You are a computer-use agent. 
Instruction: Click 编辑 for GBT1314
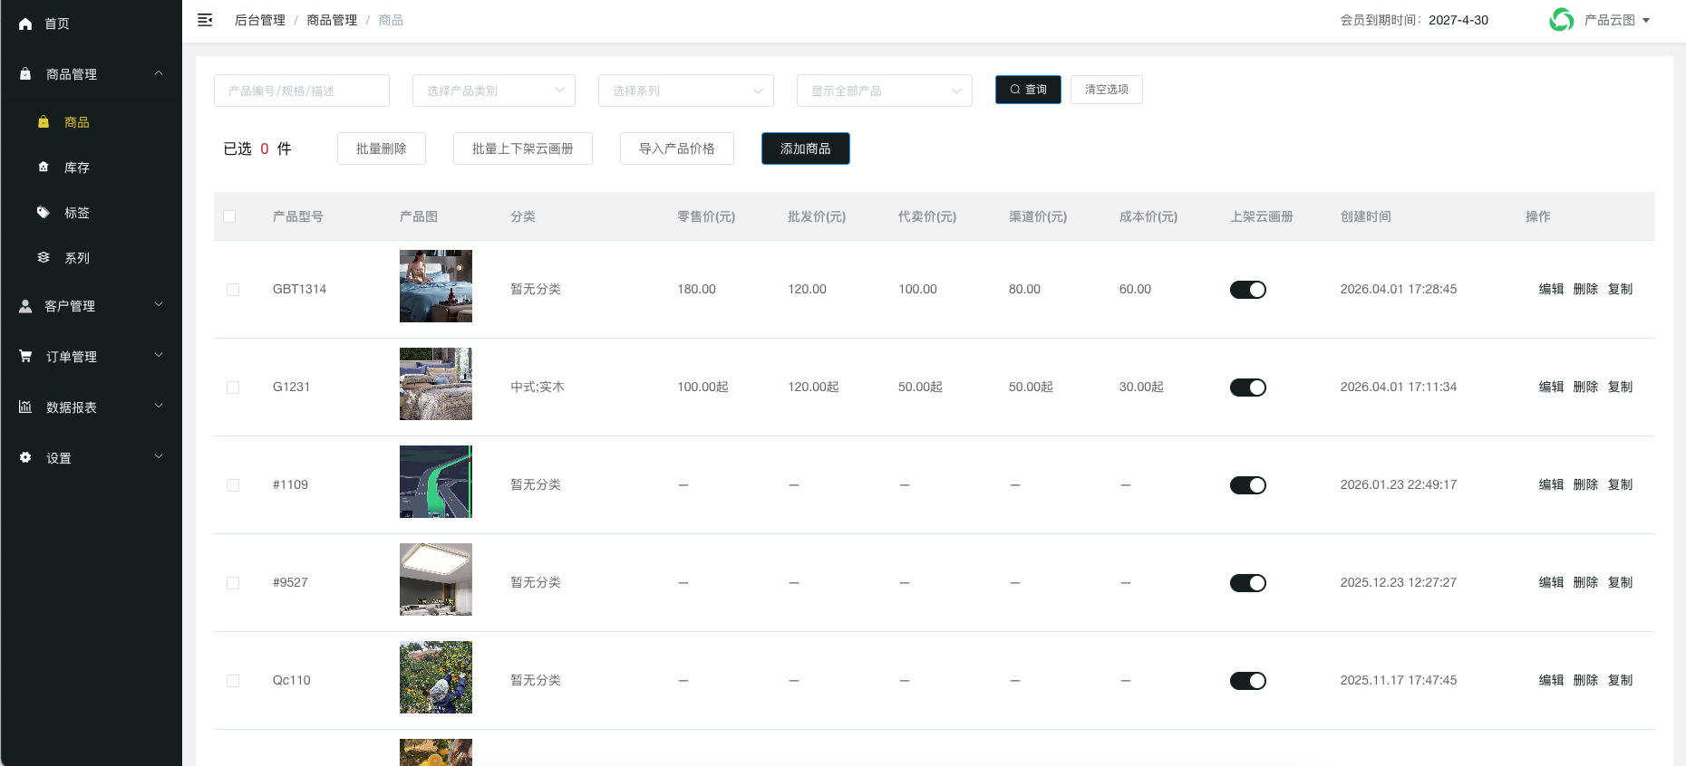point(1551,289)
